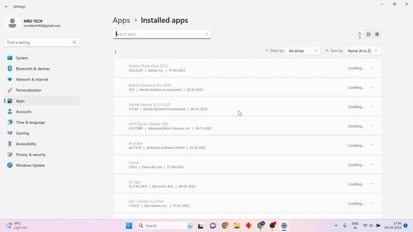Open Time & language settings

click(42, 122)
